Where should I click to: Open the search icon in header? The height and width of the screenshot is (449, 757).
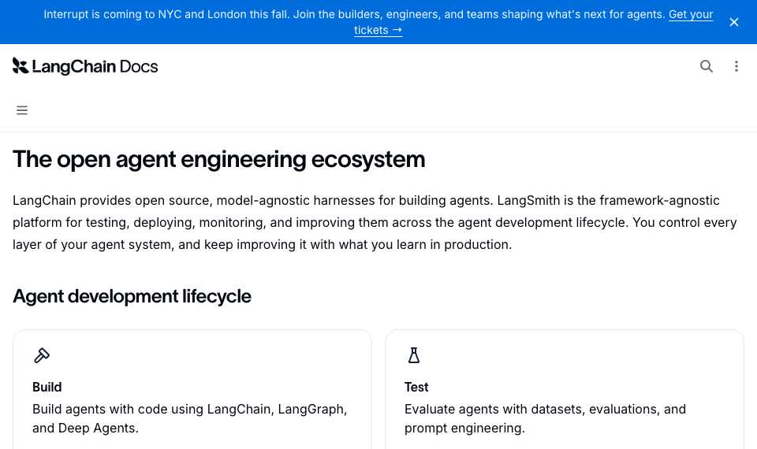click(707, 66)
